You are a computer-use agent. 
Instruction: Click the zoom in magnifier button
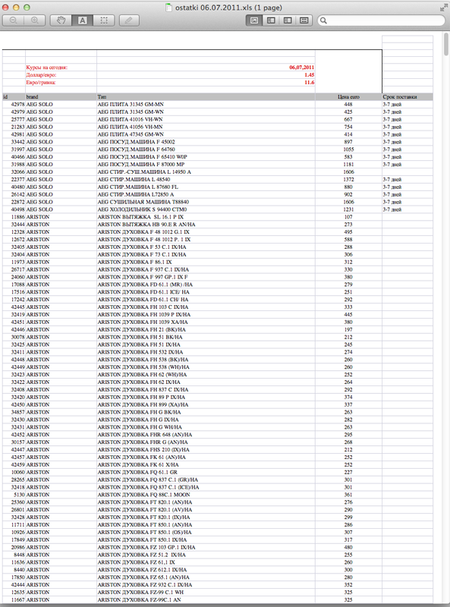pyautogui.click(x=34, y=20)
